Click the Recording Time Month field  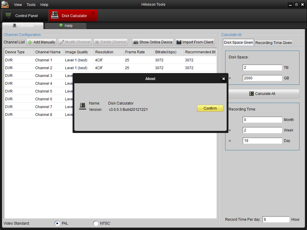click(262, 120)
